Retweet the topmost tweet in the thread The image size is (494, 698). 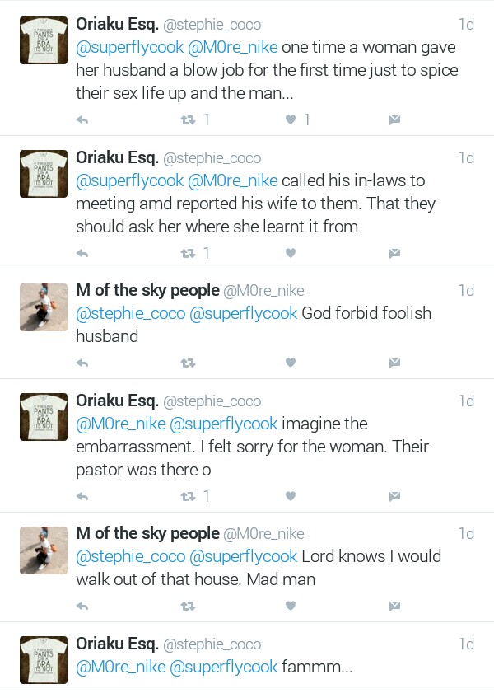[188, 119]
